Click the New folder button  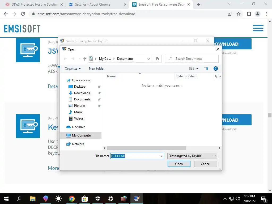(97, 69)
